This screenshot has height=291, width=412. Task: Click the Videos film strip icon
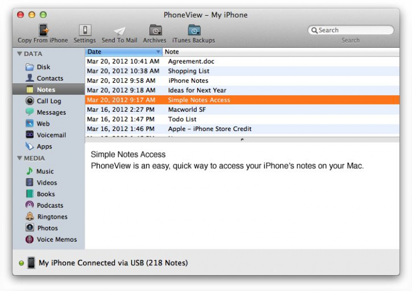[30, 182]
